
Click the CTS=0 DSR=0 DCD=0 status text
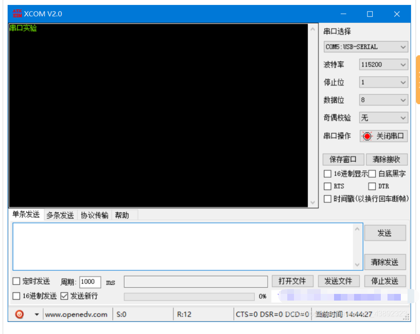coord(273,314)
